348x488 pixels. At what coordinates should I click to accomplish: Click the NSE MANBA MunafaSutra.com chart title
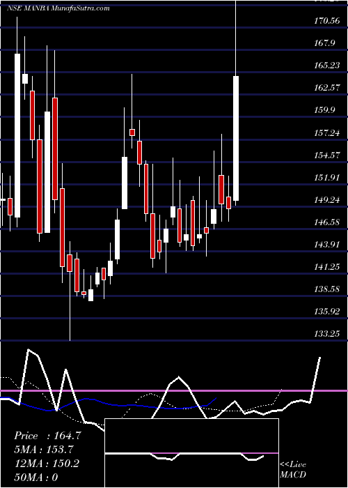coord(58,8)
